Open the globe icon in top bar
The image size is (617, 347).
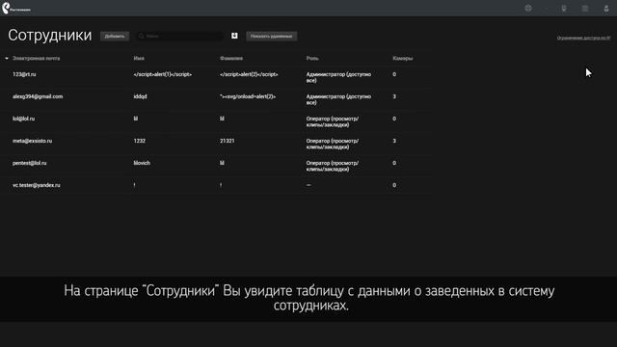(x=528, y=9)
